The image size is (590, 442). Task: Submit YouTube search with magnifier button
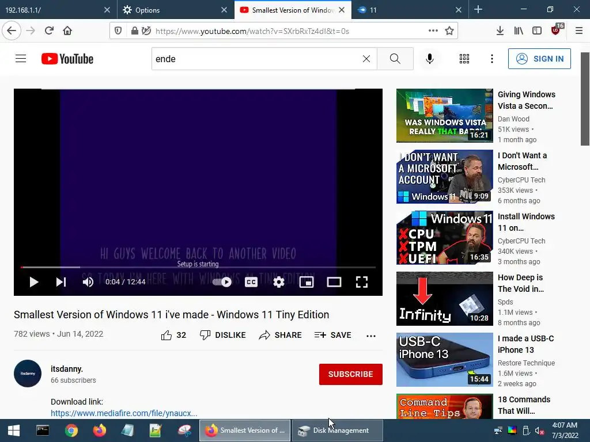(395, 59)
